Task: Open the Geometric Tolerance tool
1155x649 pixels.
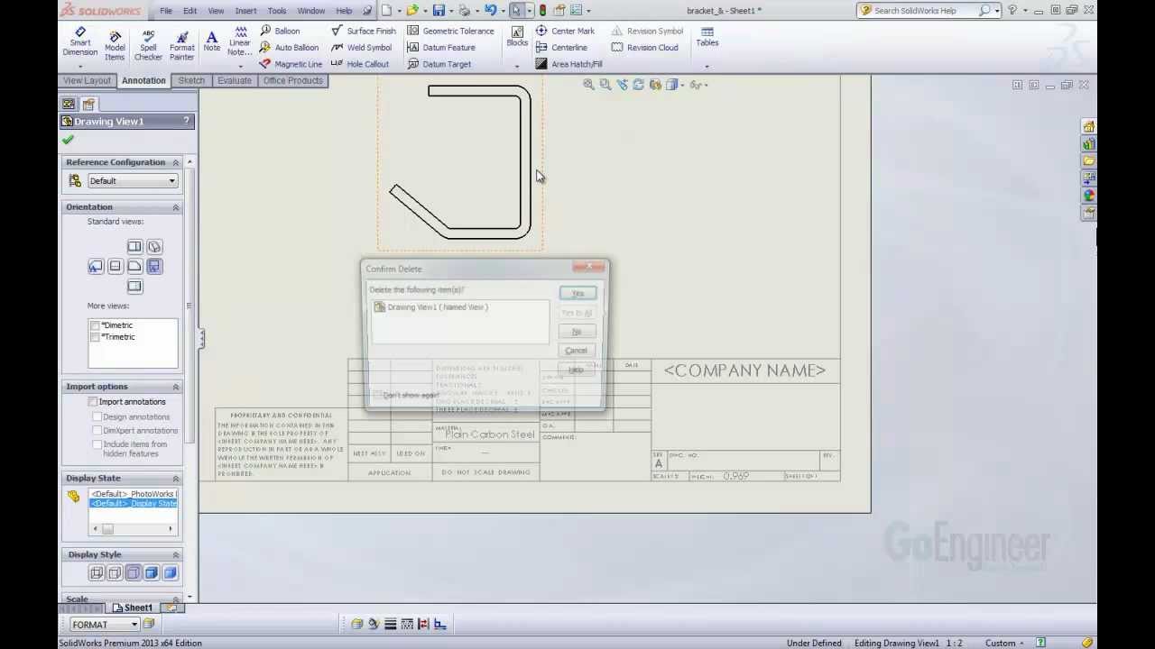Action: [450, 31]
